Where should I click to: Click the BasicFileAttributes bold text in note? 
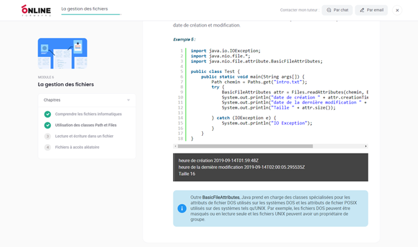221,197
